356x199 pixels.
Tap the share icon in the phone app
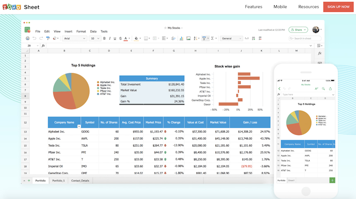tap(330, 88)
